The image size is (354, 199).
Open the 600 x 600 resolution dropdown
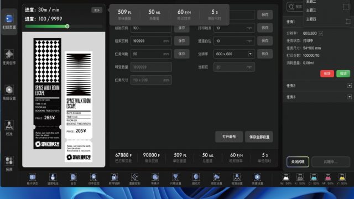233,54
